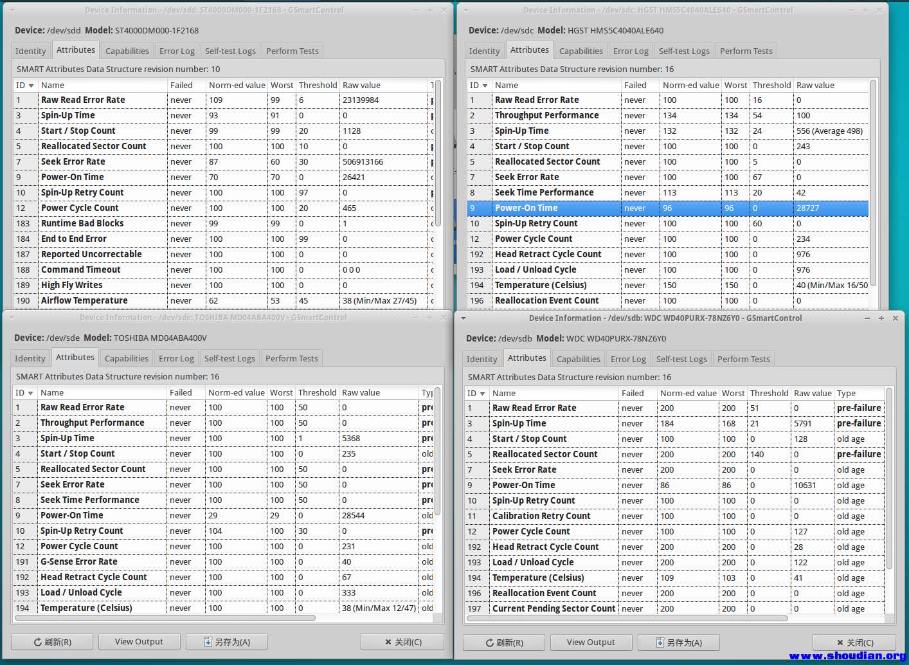Click vertical scrollbar in WDC attributes list

tap(889, 478)
